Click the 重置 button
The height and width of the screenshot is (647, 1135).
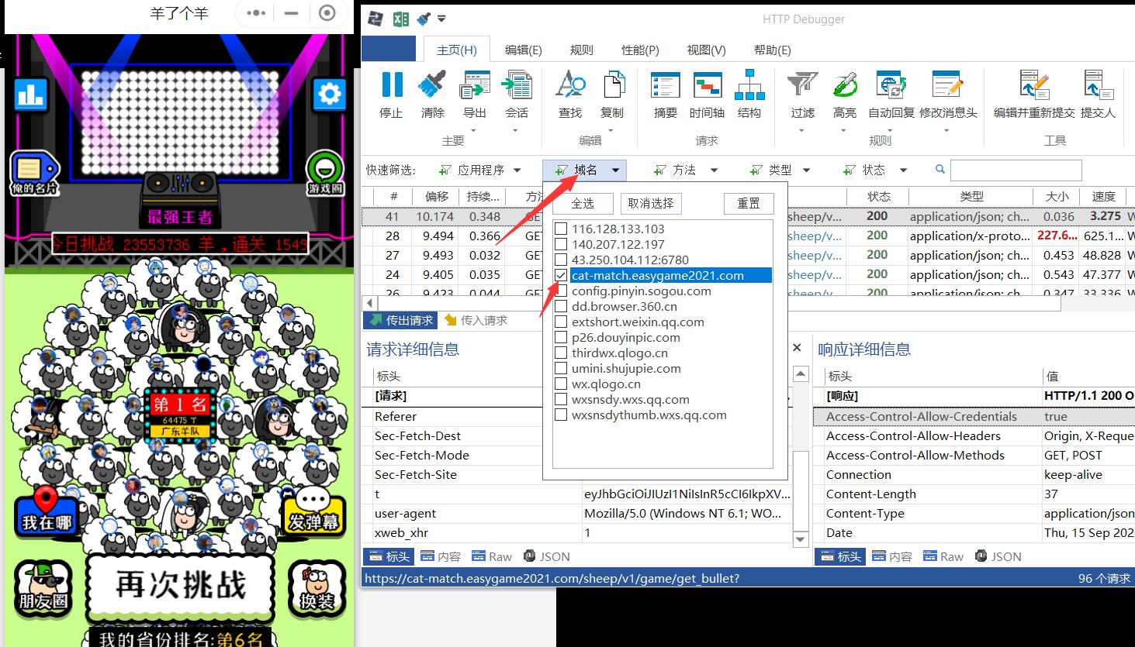(749, 203)
